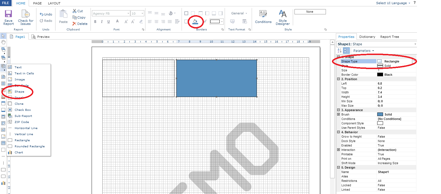The height and width of the screenshot is (194, 441).
Task: Click the fill color bucket icon
Action: [x=195, y=22]
